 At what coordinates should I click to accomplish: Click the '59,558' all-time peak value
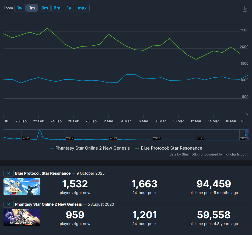click(214, 215)
